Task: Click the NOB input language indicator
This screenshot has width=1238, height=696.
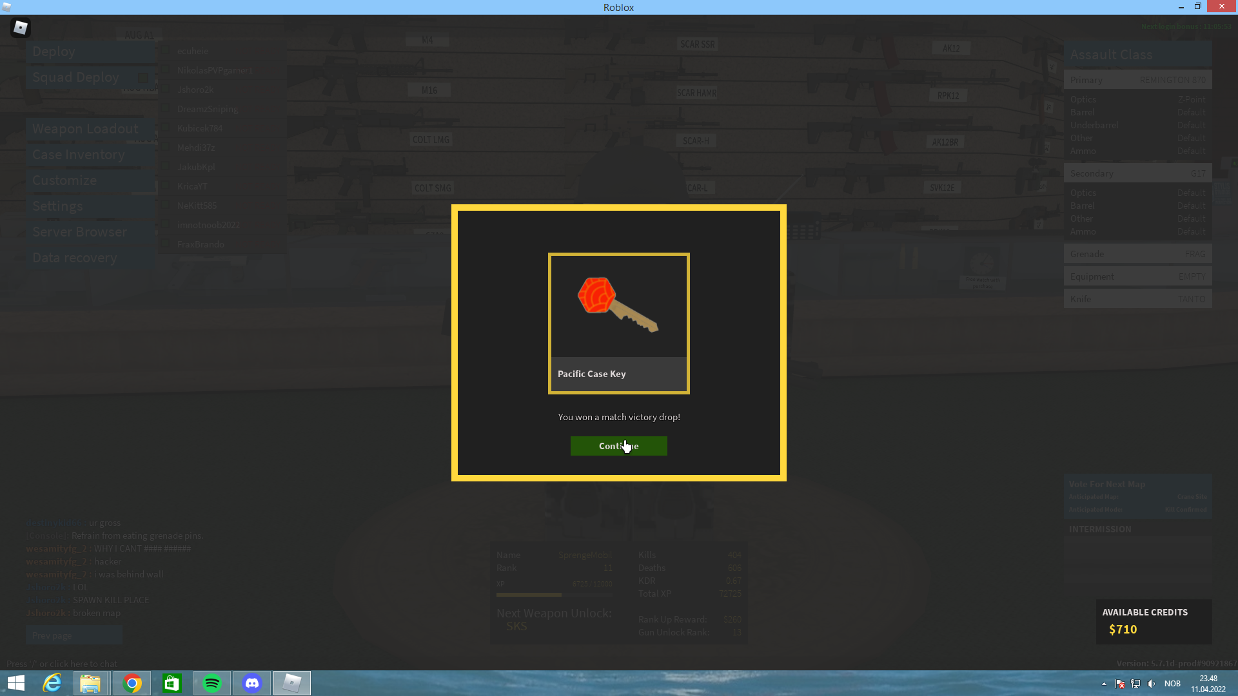Action: coord(1172,684)
